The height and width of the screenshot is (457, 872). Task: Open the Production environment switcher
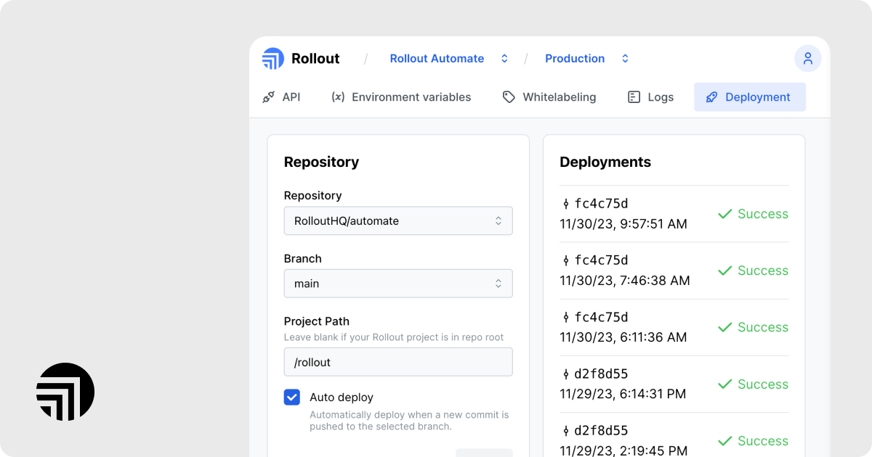click(x=587, y=59)
